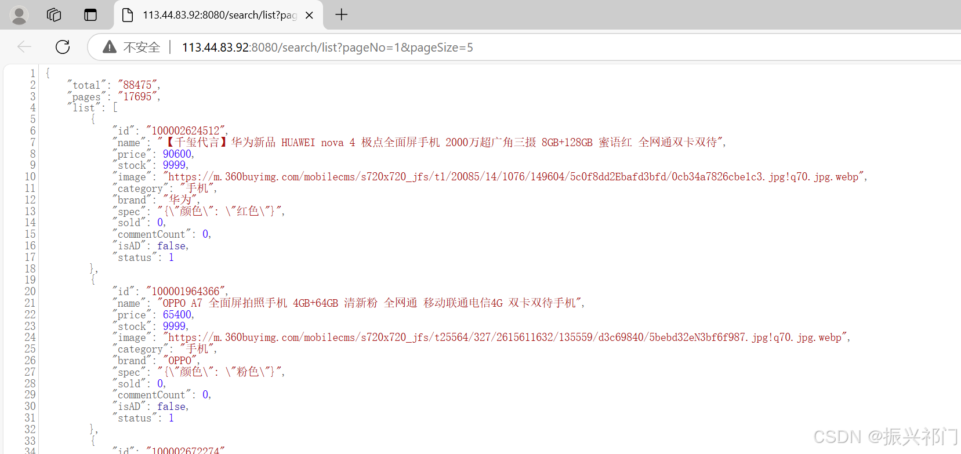Click the price value 90600
The image size is (961, 454).
click(177, 154)
